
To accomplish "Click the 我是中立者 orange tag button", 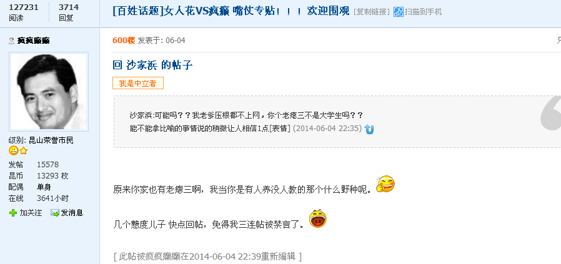I will point(137,83).
